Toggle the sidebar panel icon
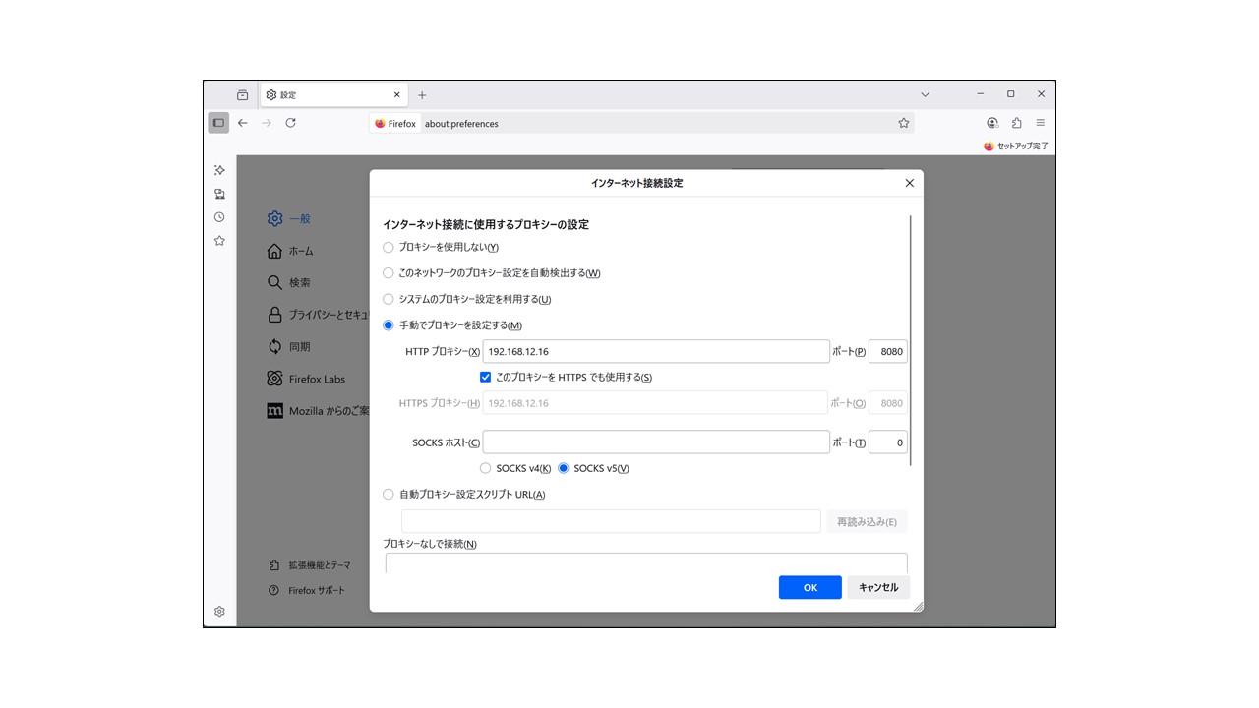Image resolution: width=1259 pixels, height=708 pixels. click(218, 123)
